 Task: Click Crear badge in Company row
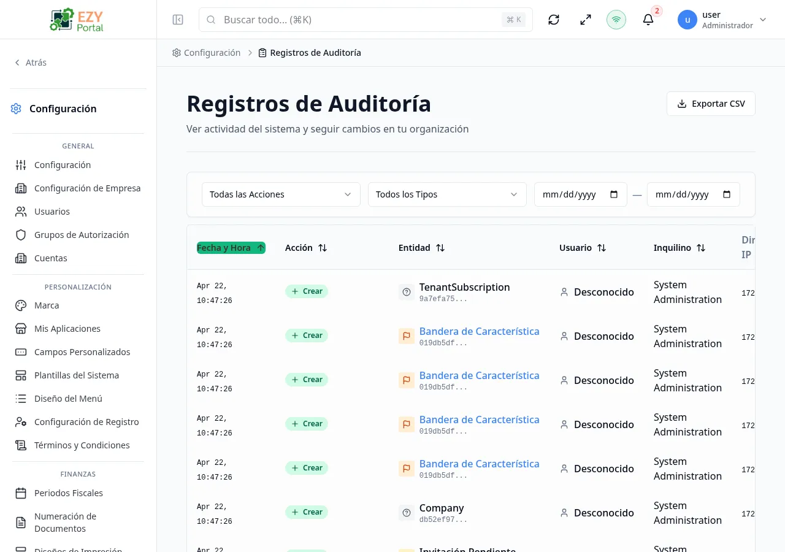307,512
